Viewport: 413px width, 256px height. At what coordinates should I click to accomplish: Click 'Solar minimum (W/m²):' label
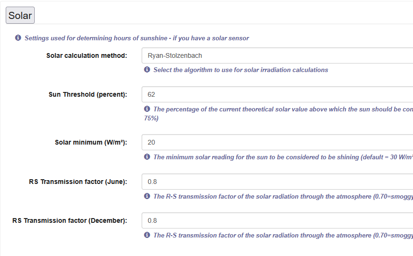[x=91, y=142]
